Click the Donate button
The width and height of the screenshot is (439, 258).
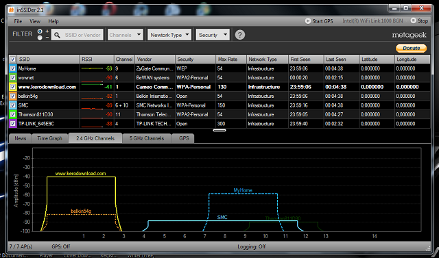click(x=412, y=48)
